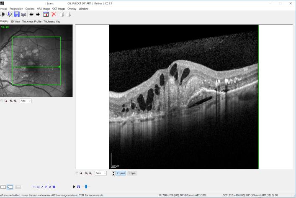Open the Progression menu
Viewport: 296px width, 198px height.
point(16,8)
